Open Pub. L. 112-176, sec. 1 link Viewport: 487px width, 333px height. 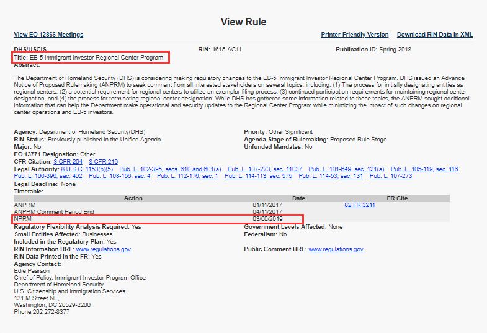click(187, 176)
